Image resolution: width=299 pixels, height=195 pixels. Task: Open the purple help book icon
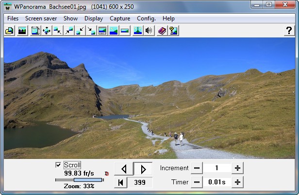click(162, 31)
